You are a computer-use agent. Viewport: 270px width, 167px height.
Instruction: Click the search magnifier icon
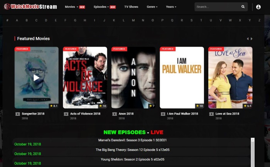point(243,7)
